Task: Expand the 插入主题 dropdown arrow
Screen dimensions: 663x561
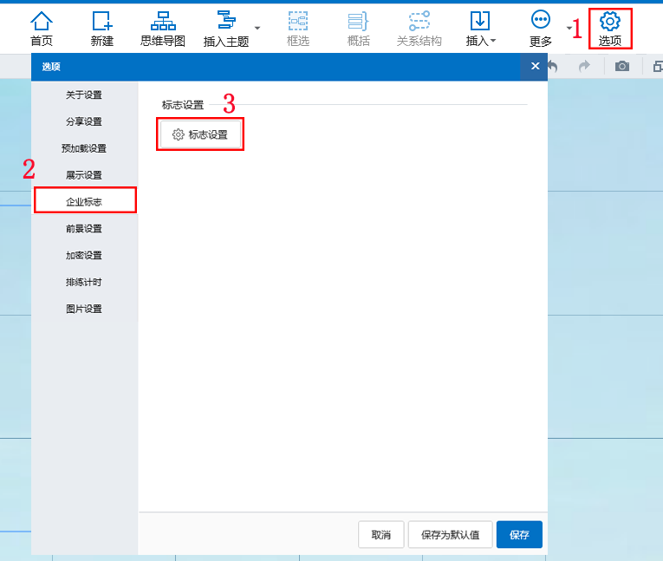Action: (x=257, y=28)
